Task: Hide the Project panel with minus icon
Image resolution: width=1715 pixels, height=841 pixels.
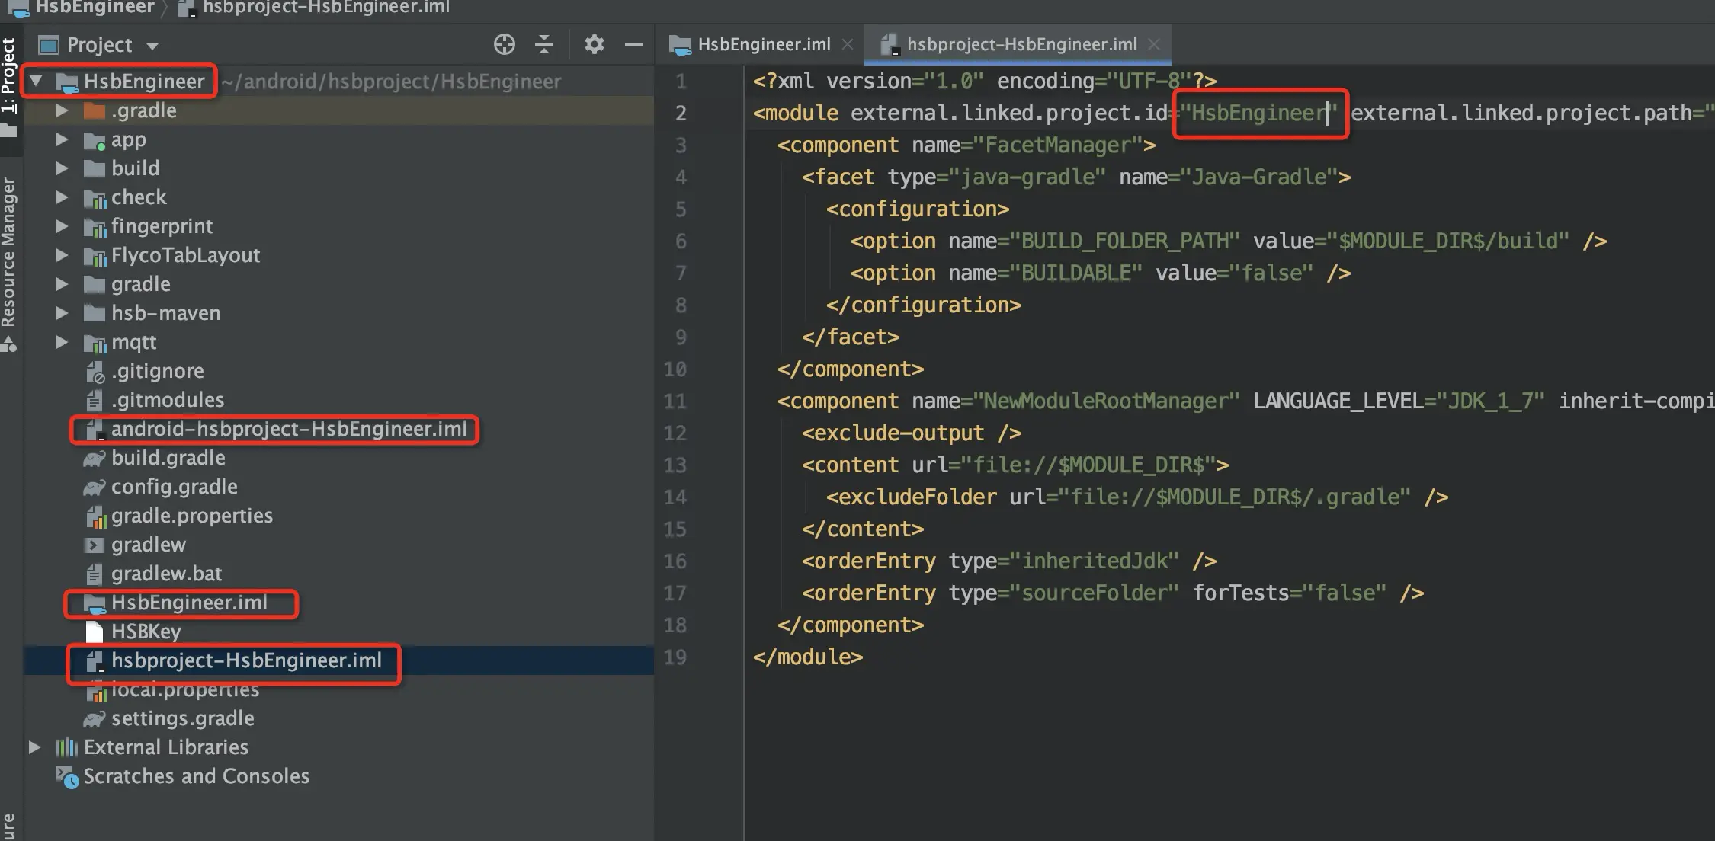Action: [633, 45]
